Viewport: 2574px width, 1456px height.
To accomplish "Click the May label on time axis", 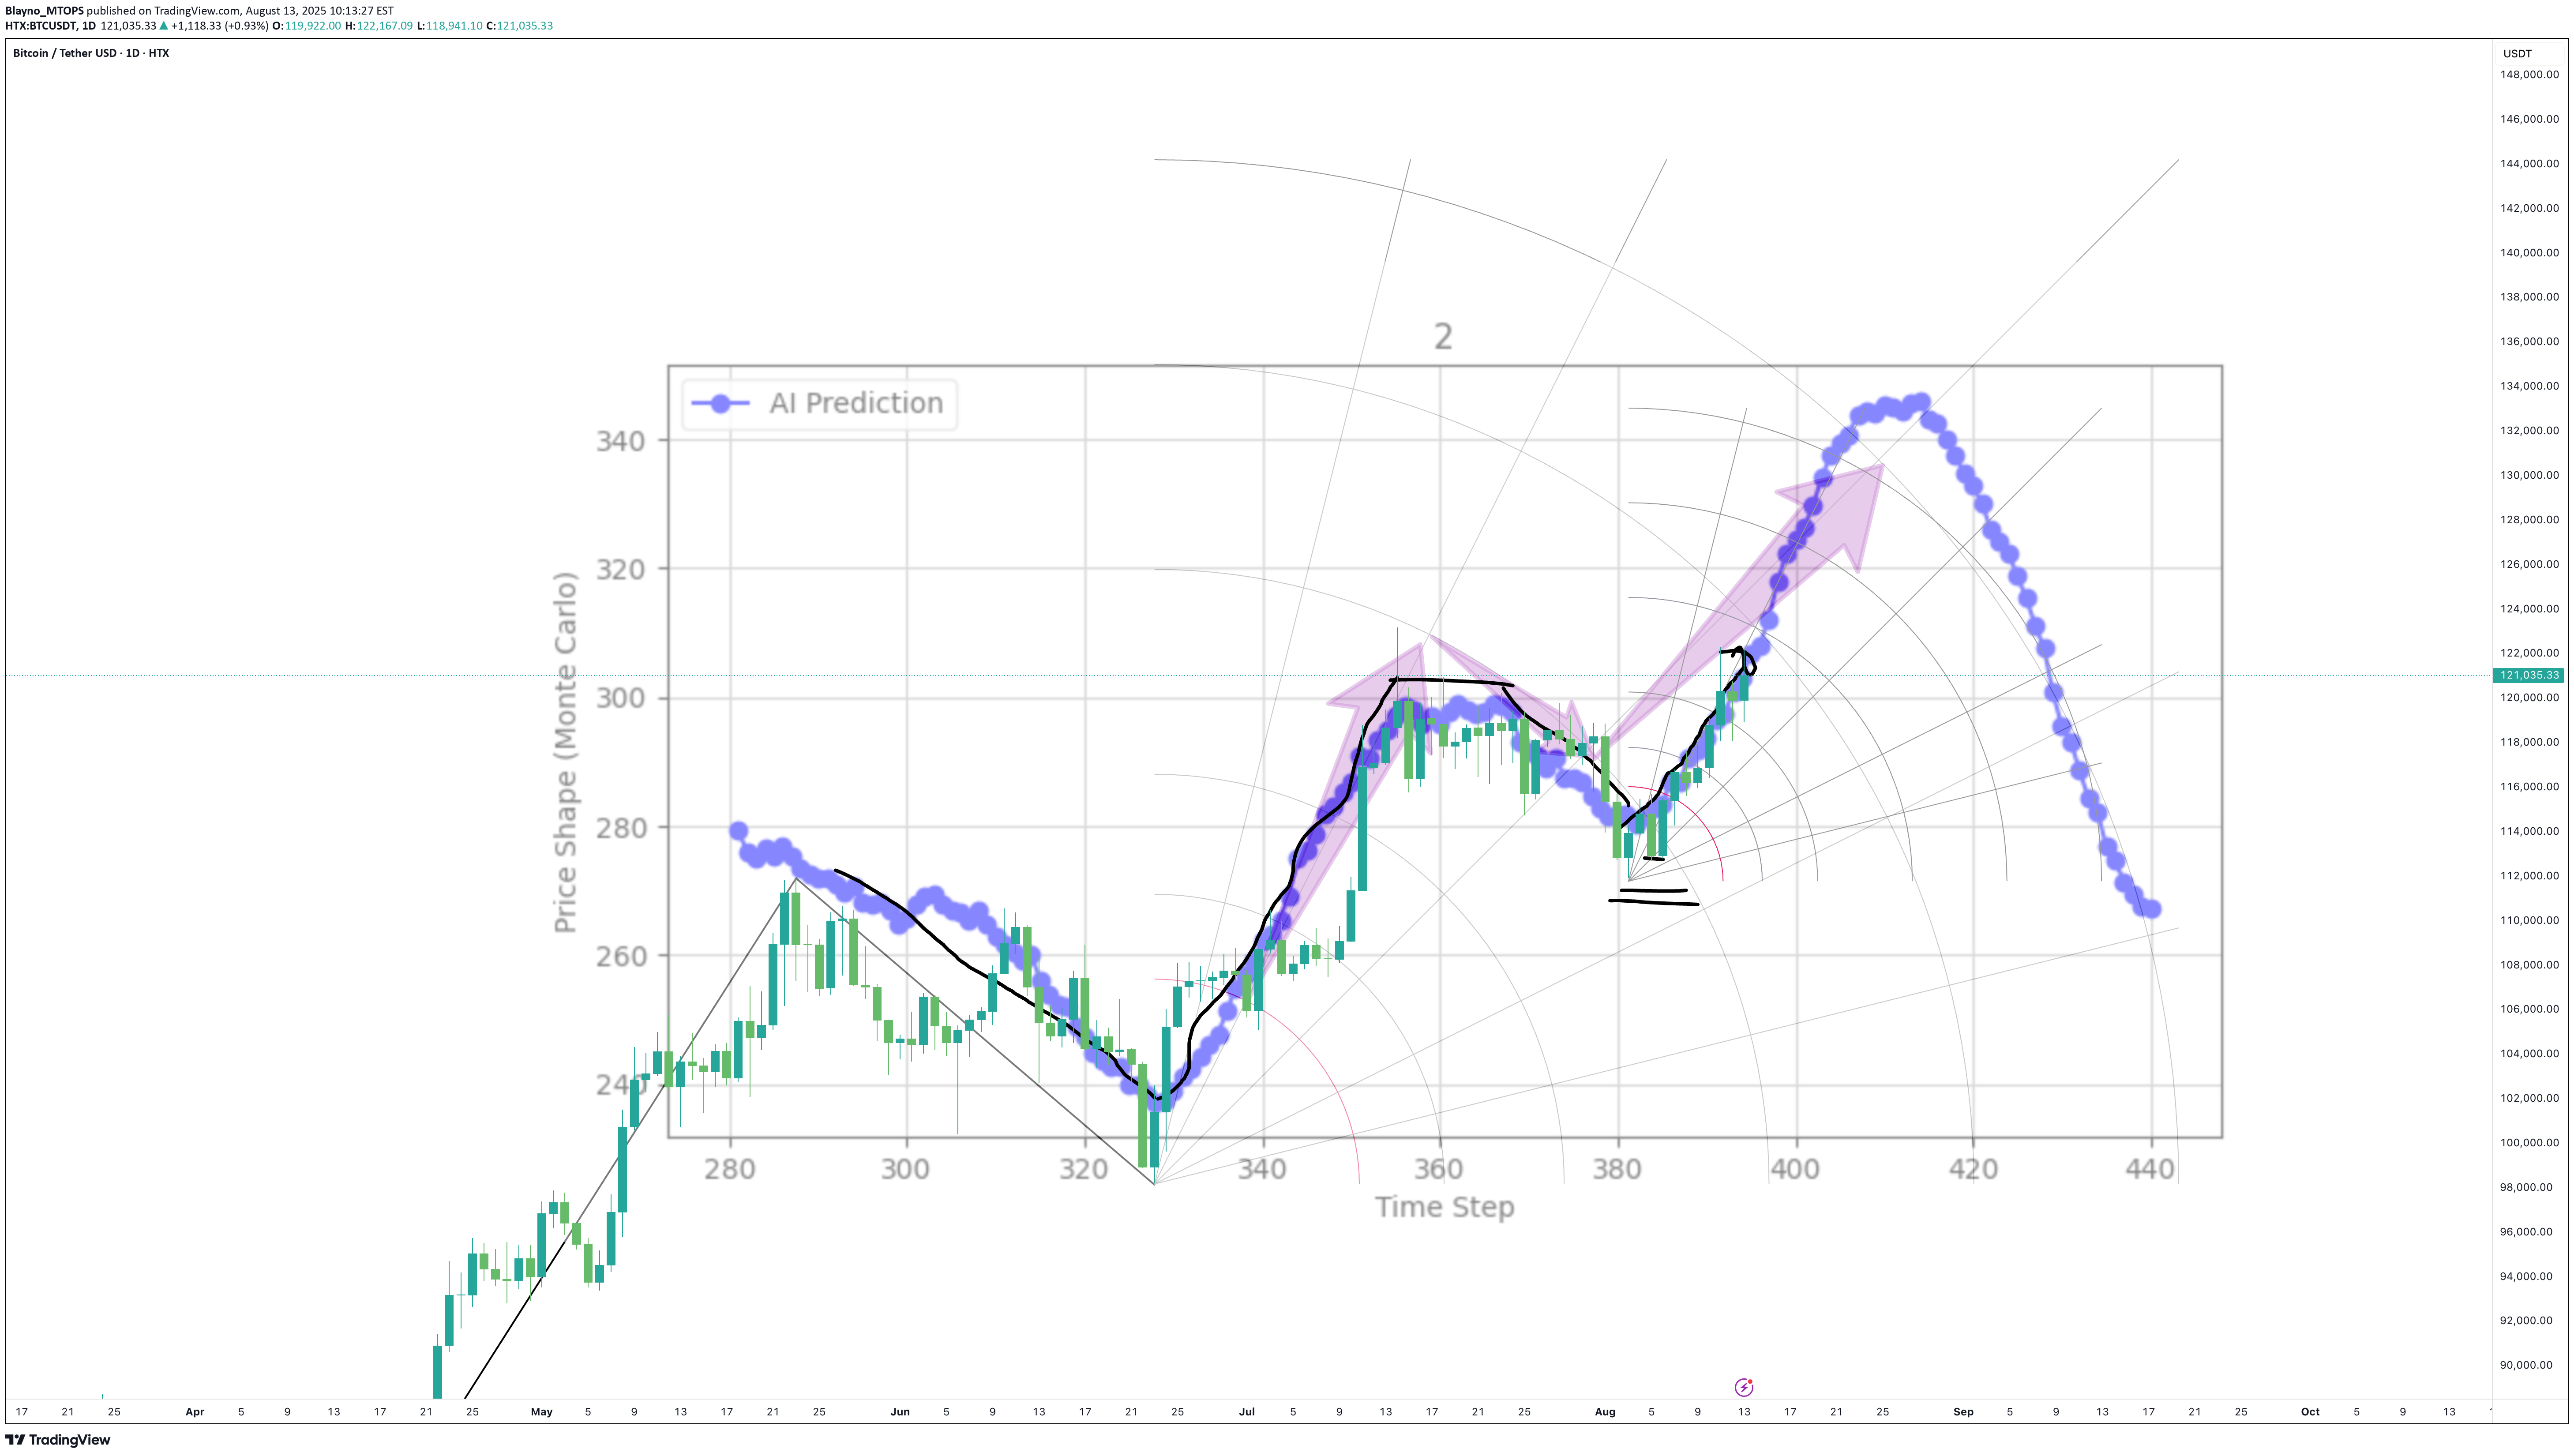I will click(x=541, y=1412).
